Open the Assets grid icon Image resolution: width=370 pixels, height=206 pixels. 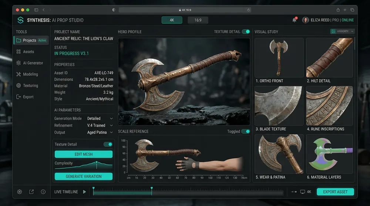click(18, 52)
